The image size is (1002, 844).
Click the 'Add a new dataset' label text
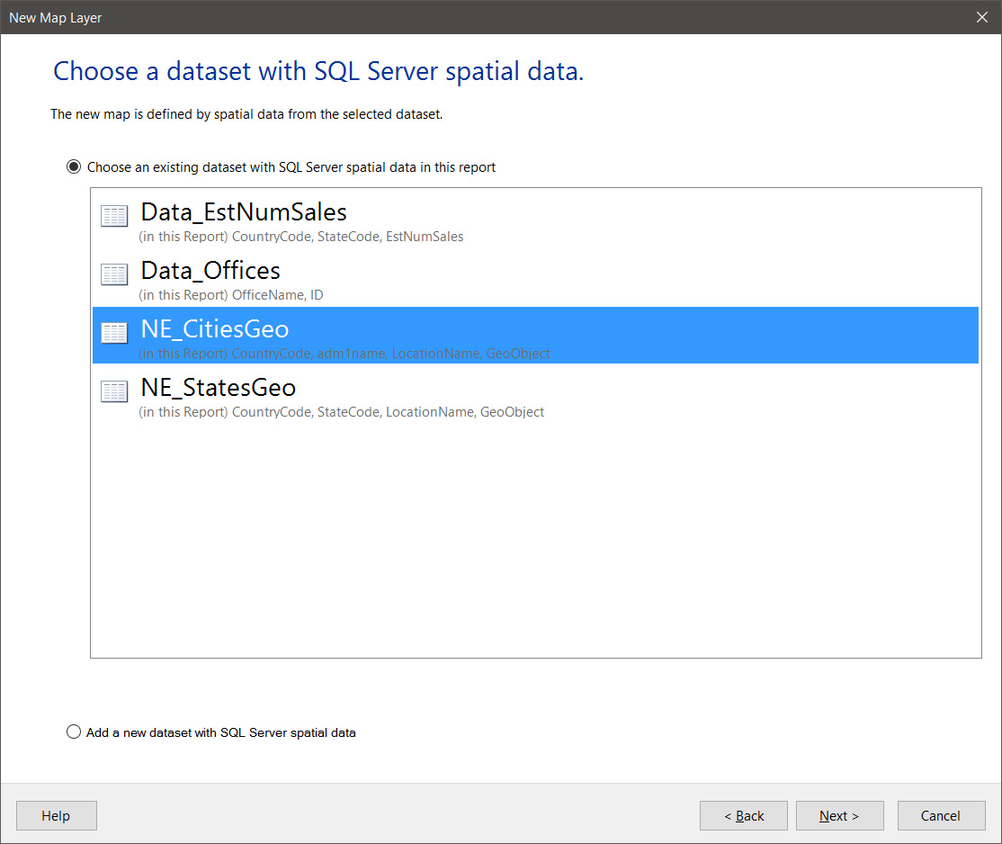(x=221, y=732)
